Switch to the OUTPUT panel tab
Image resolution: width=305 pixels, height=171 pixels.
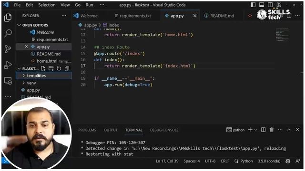(x=111, y=130)
